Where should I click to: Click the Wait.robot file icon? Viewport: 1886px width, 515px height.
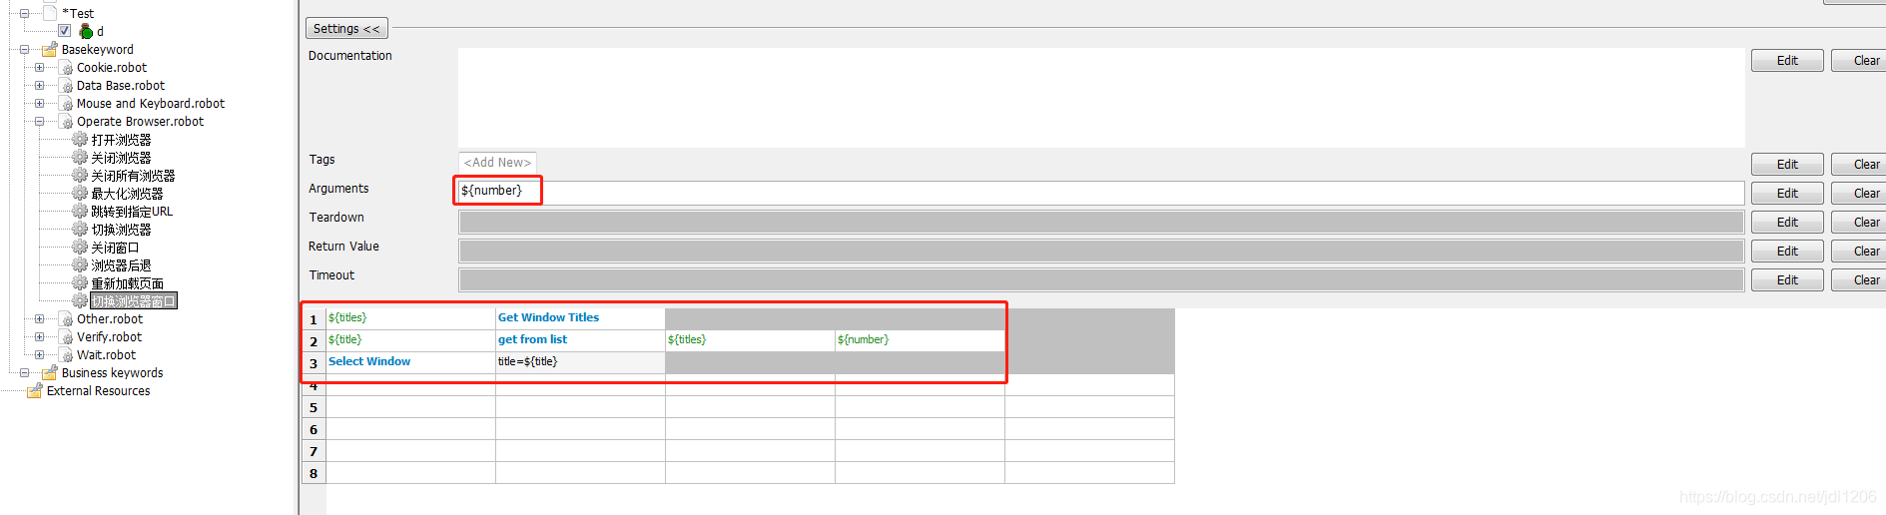pyautogui.click(x=66, y=355)
